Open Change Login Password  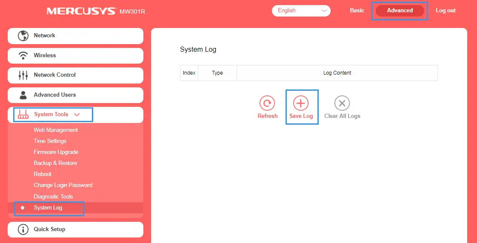[63, 185]
